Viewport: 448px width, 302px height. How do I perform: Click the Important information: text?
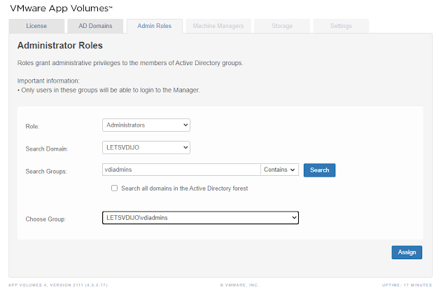click(x=48, y=81)
